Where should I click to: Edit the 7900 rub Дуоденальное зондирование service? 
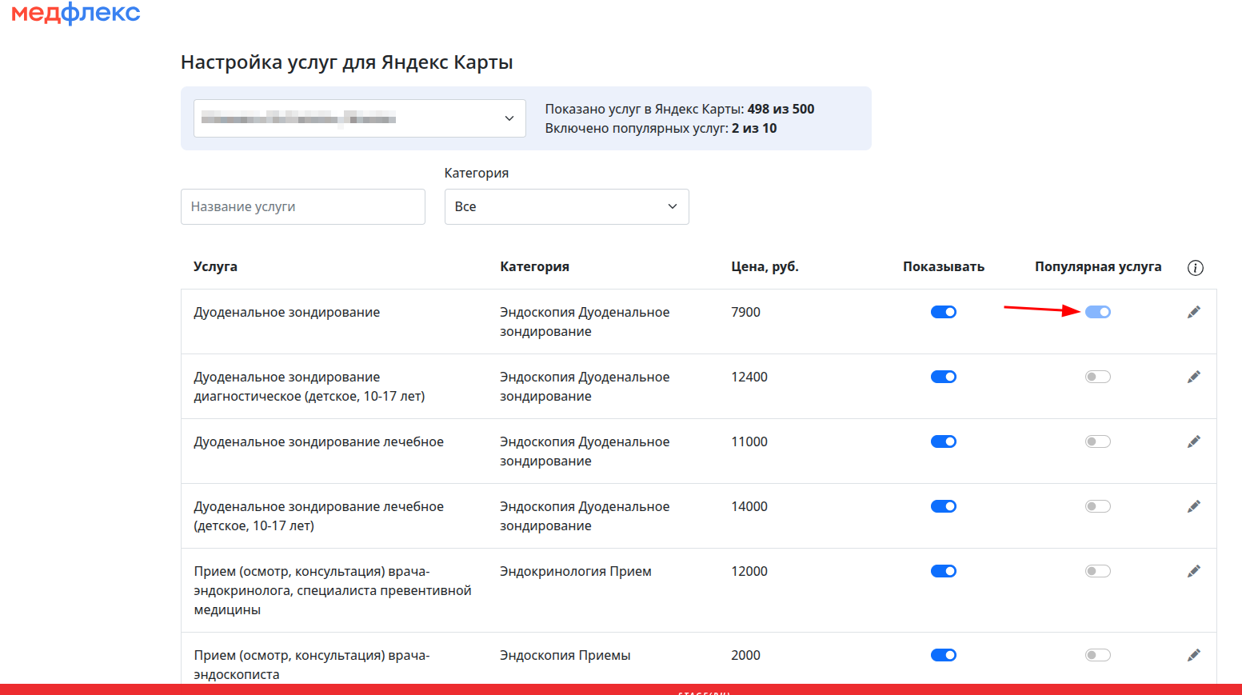(x=1193, y=313)
